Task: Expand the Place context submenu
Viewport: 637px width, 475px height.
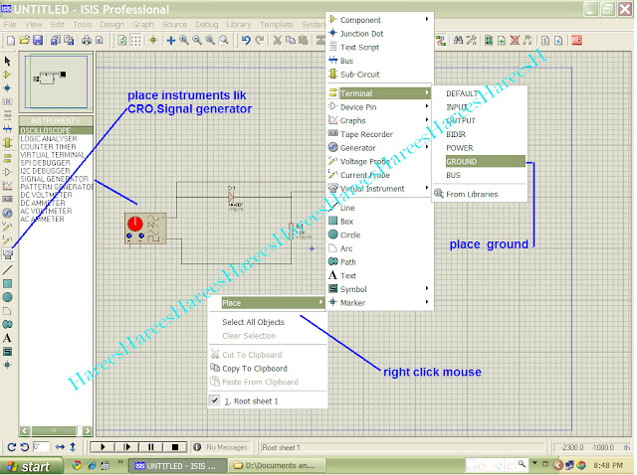Action: 273,303
